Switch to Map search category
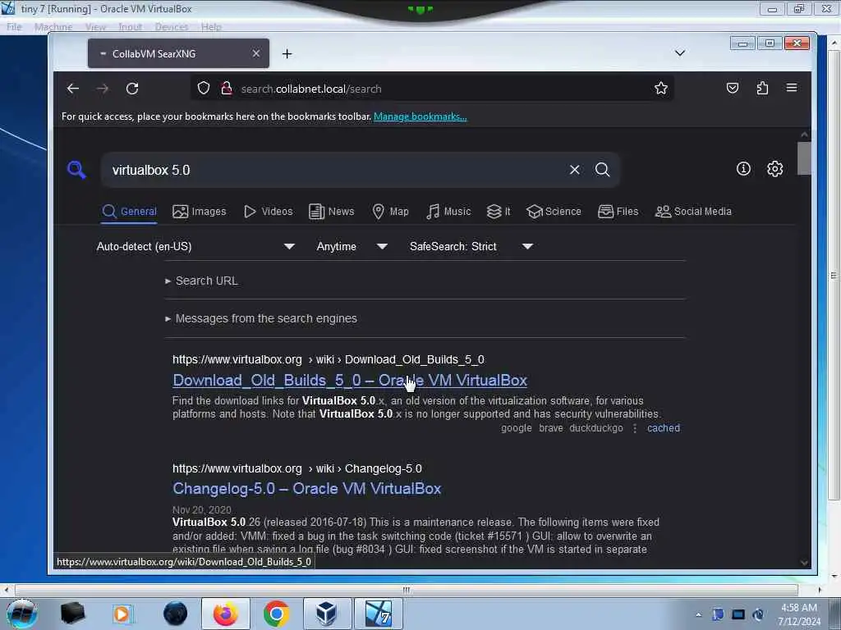Image resolution: width=841 pixels, height=630 pixels. [x=390, y=211]
